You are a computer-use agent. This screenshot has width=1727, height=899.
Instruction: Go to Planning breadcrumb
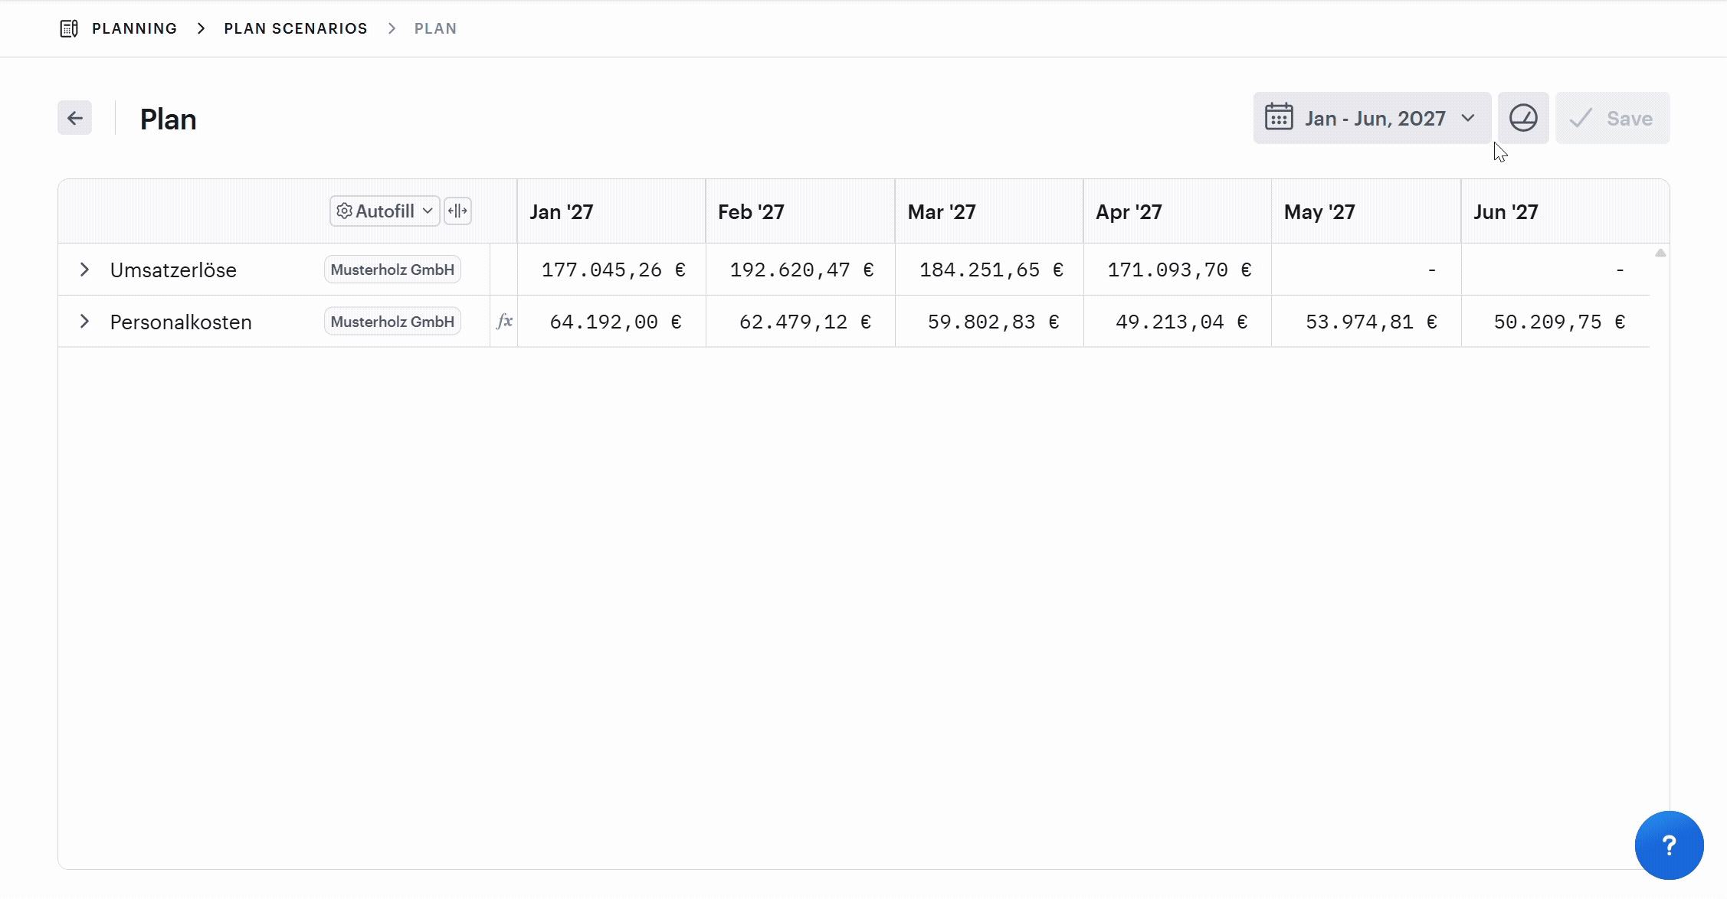[x=134, y=28]
